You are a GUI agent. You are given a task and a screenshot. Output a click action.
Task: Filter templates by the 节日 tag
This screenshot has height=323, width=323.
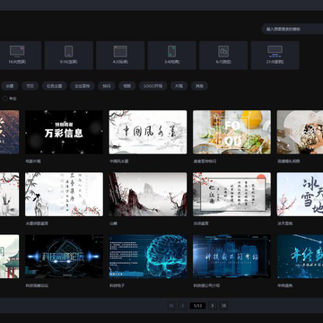[30, 86]
